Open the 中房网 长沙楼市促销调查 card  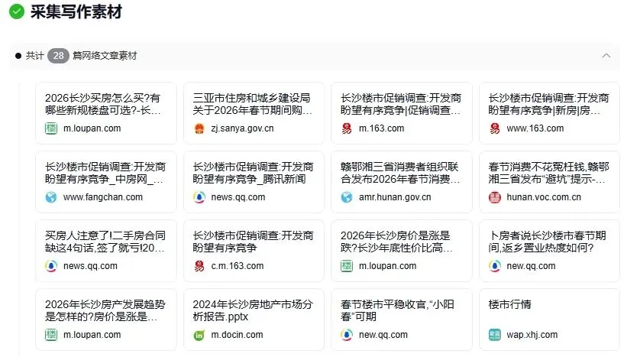pyautogui.click(x=106, y=182)
